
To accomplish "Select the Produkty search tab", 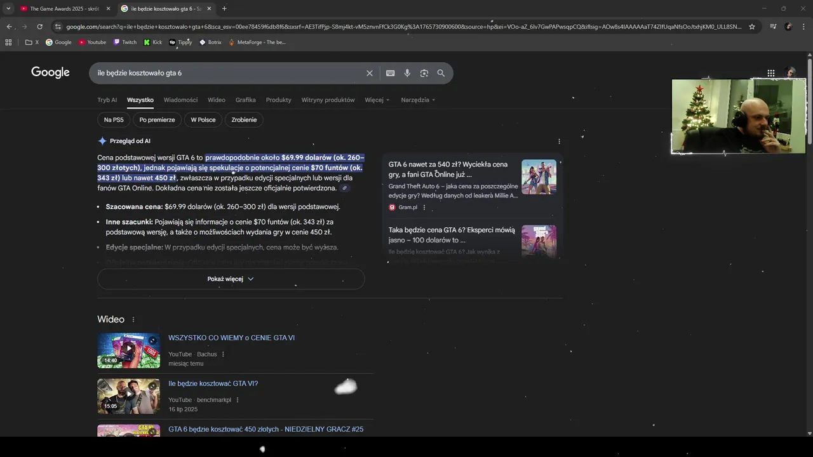I will 278,100.
